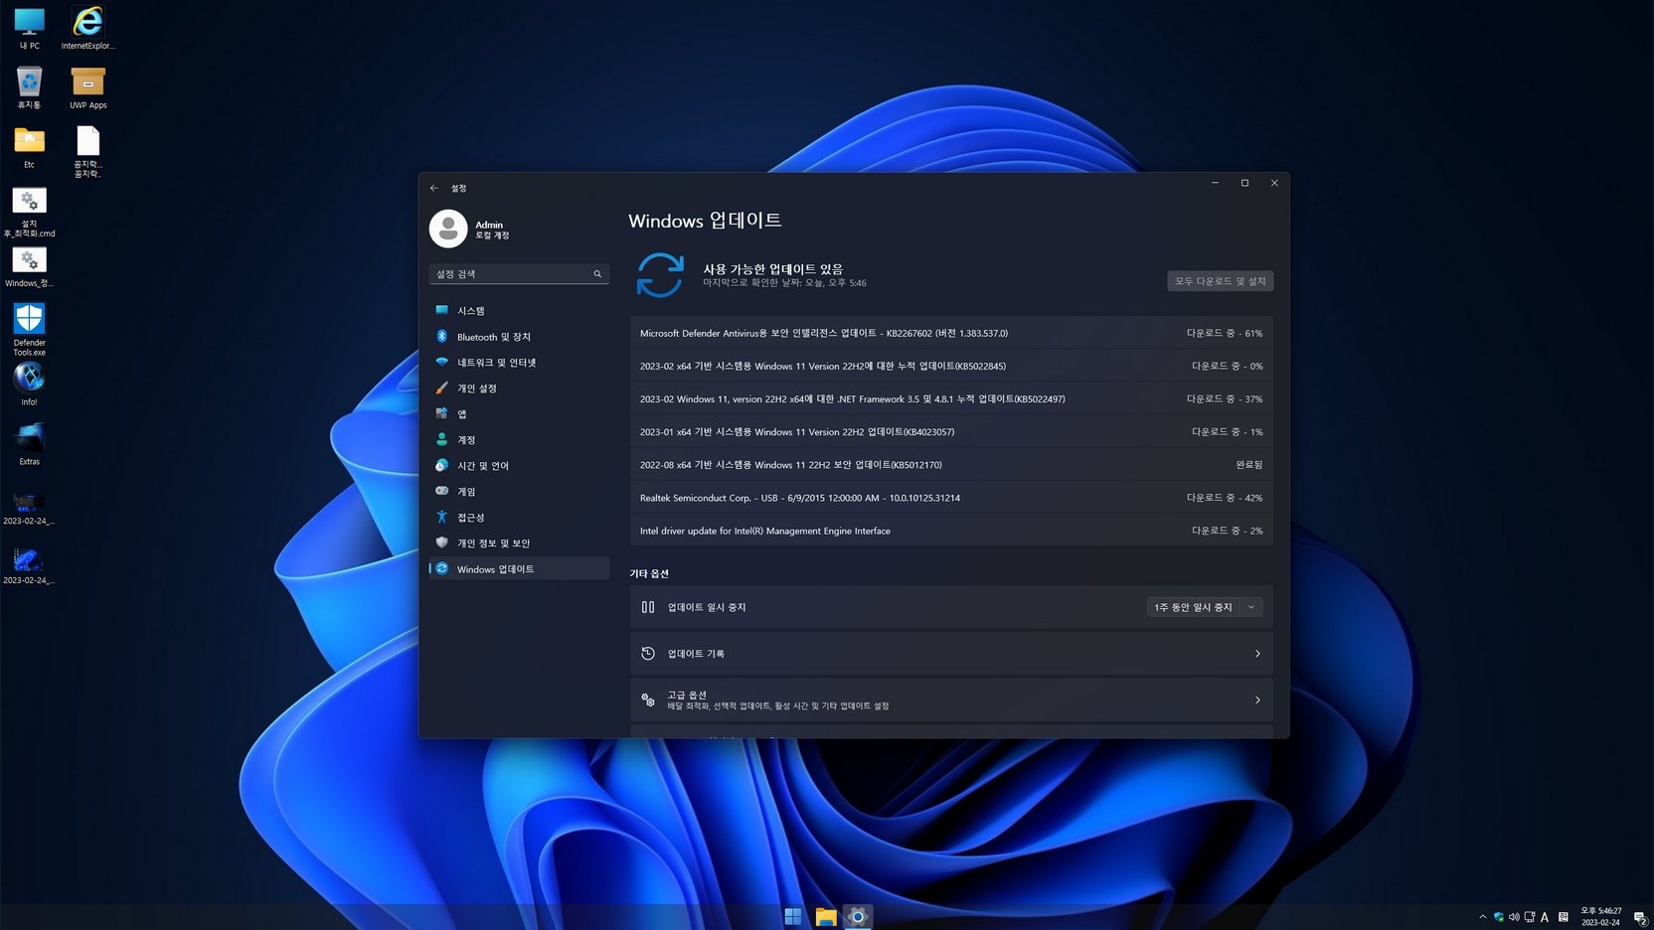
Task: Select the 꼼지락 text file icon
Action: coord(87,151)
